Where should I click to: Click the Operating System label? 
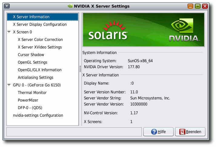[100, 61]
